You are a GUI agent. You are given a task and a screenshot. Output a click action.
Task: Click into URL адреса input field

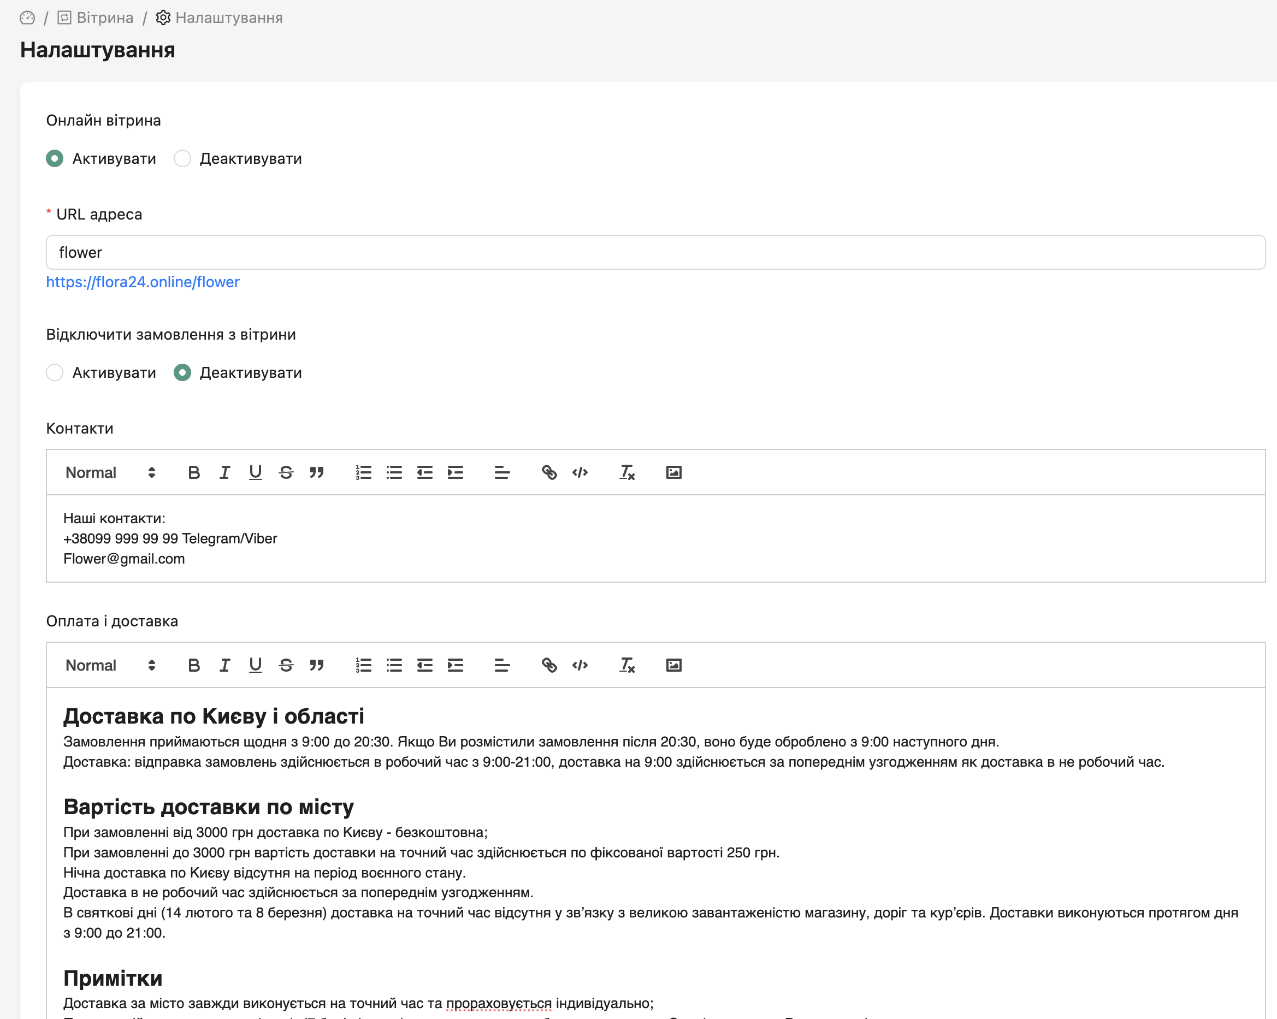655,252
